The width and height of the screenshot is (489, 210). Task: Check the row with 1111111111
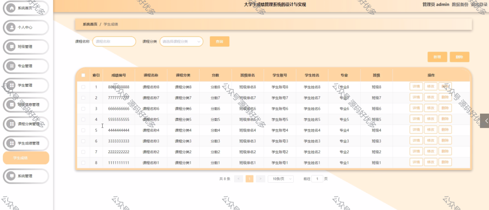pyautogui.click(x=83, y=163)
